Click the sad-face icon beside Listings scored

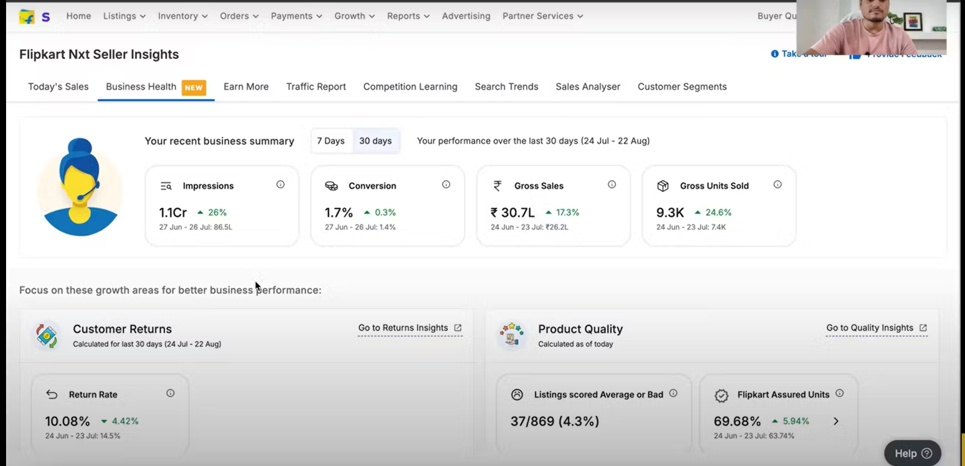click(517, 395)
